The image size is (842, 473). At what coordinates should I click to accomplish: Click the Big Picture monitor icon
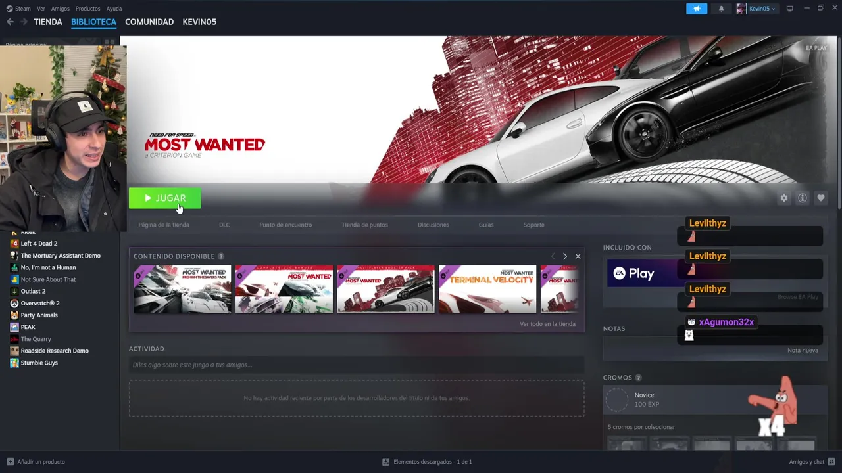pos(790,9)
